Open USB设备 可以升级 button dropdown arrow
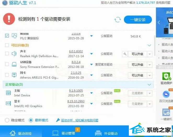This screenshot has height=137, width=173. 149,65
